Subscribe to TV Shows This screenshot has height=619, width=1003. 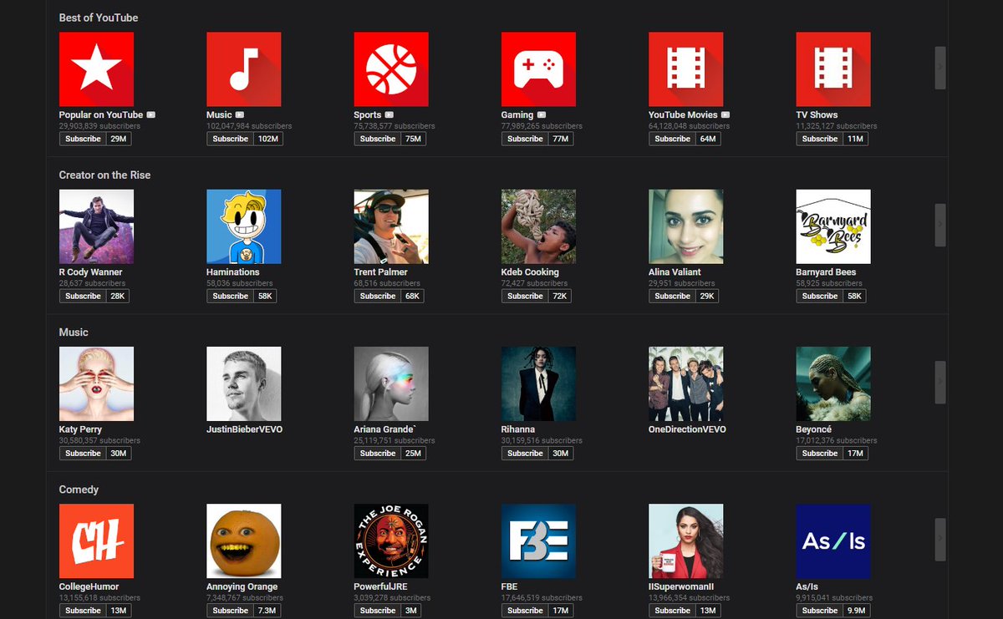point(820,139)
